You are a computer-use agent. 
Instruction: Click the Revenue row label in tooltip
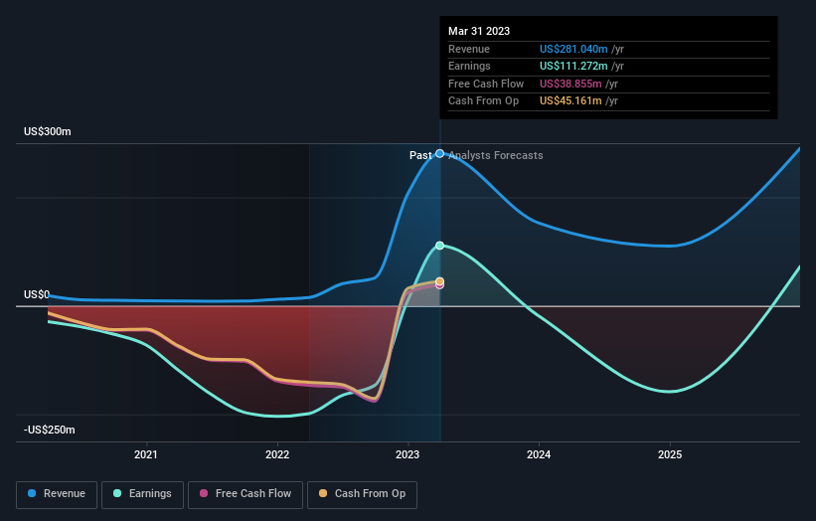click(x=469, y=49)
